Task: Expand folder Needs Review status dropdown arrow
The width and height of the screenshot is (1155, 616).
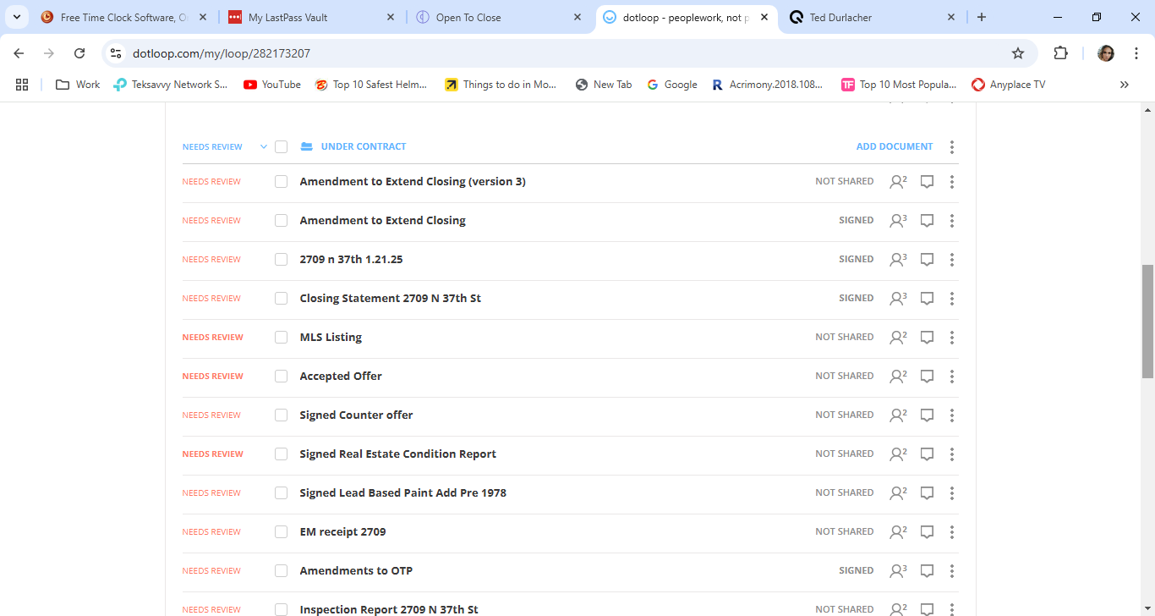Action: (x=264, y=146)
